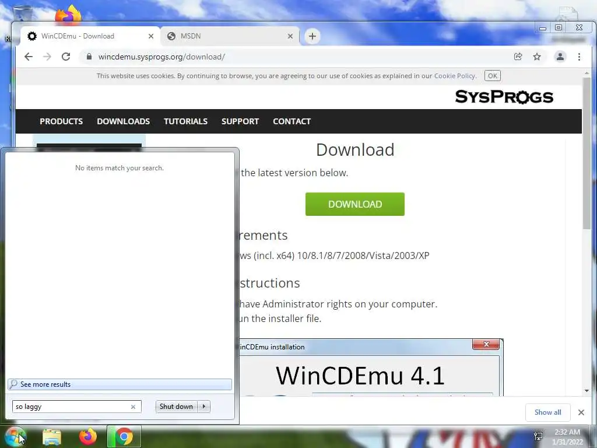Open a new tab with the plus button

point(312,36)
